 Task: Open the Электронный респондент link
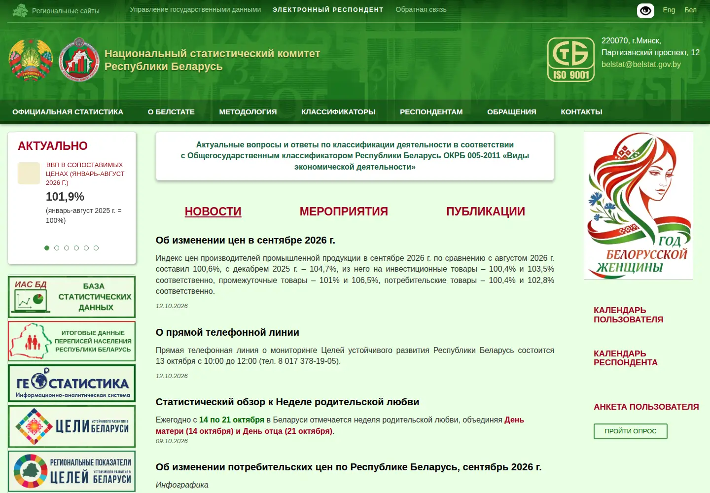pos(328,9)
